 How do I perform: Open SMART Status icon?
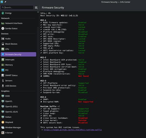tap(3, 75)
